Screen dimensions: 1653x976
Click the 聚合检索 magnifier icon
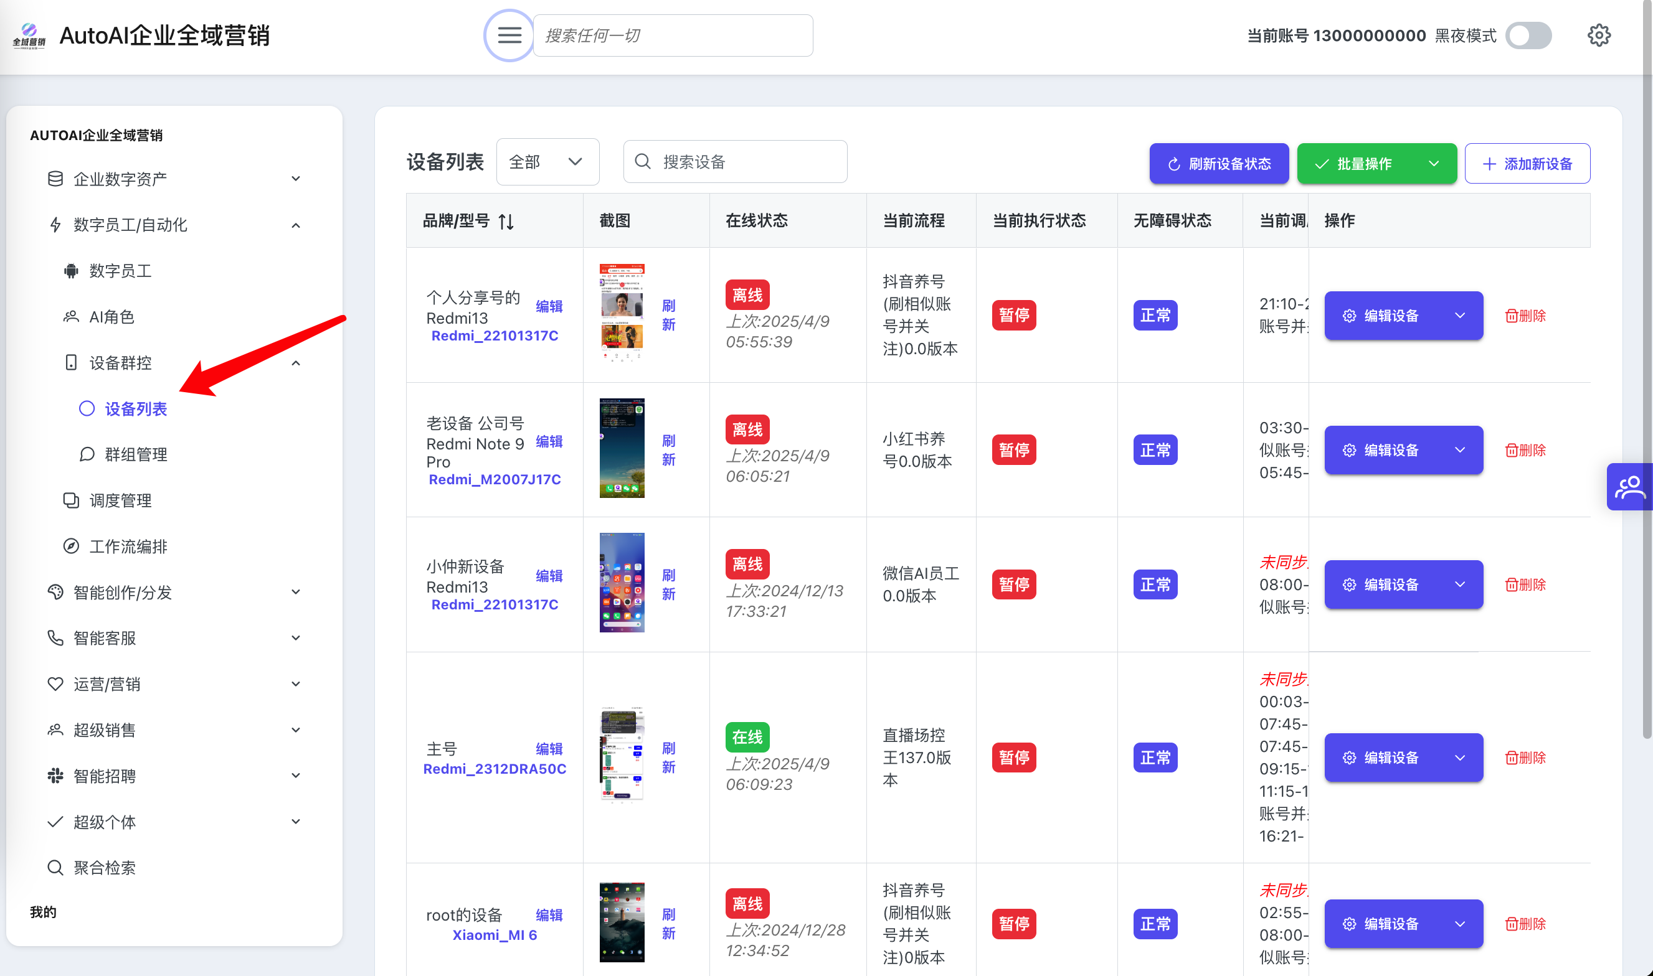tap(55, 868)
